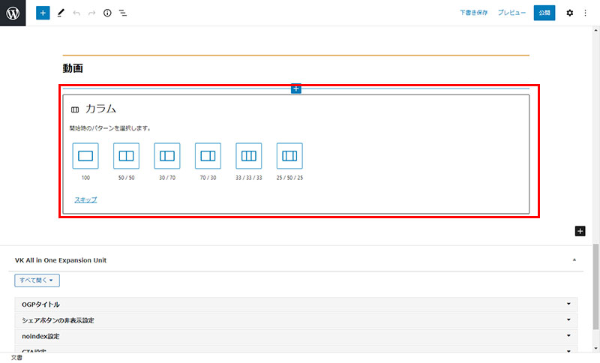Click 下書き保存 to save draft

click(474, 13)
